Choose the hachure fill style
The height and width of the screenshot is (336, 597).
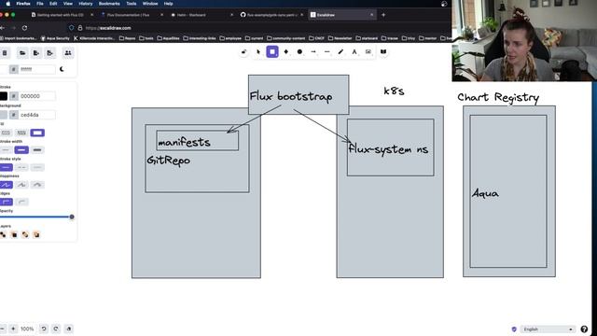click(6, 133)
